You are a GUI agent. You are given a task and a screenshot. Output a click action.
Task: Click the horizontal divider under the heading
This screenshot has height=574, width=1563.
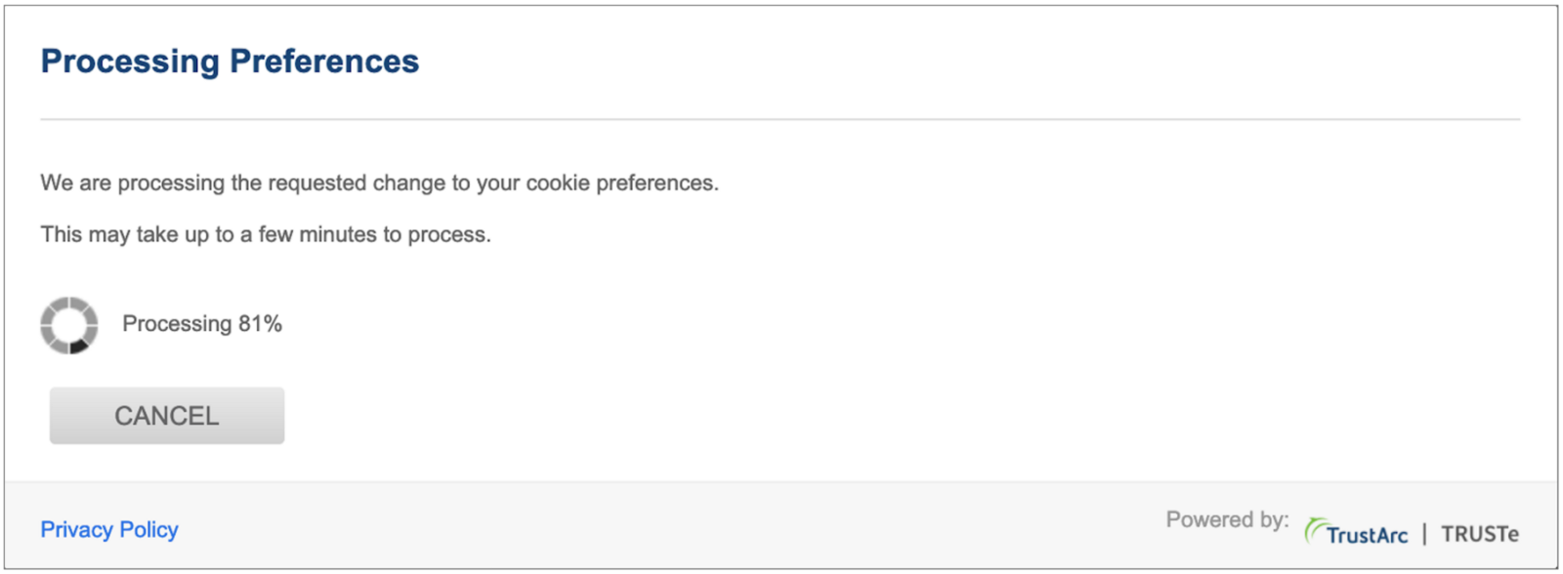click(780, 119)
